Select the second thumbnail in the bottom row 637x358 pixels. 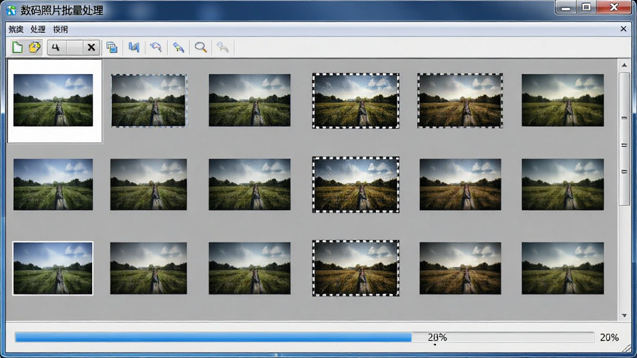coord(149,268)
